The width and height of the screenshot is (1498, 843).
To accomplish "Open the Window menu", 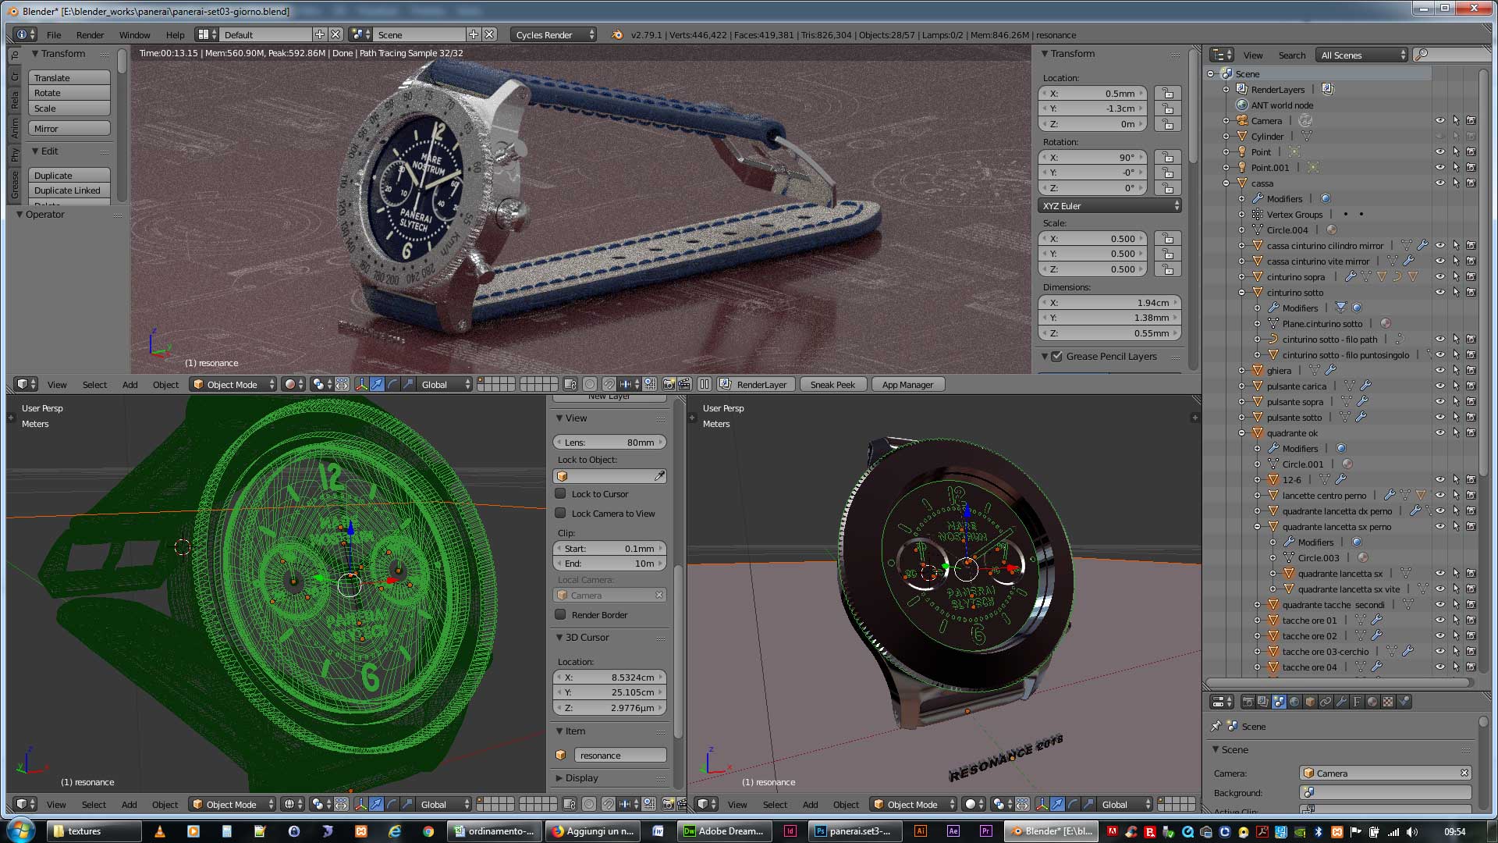I will [134, 34].
